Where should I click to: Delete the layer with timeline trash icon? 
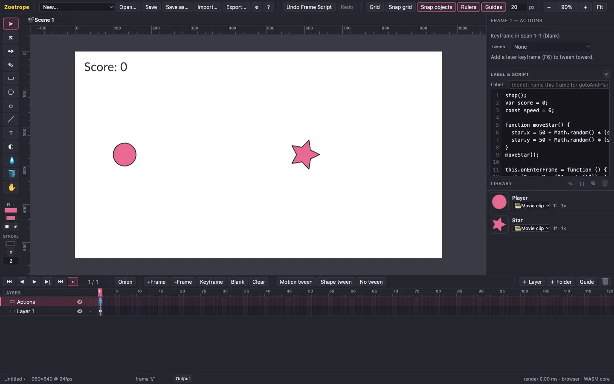point(605,282)
